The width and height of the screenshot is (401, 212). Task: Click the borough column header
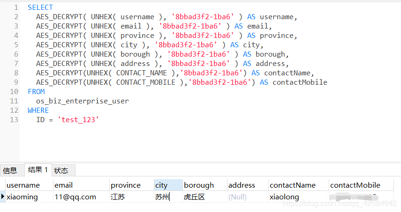pyautogui.click(x=204, y=185)
